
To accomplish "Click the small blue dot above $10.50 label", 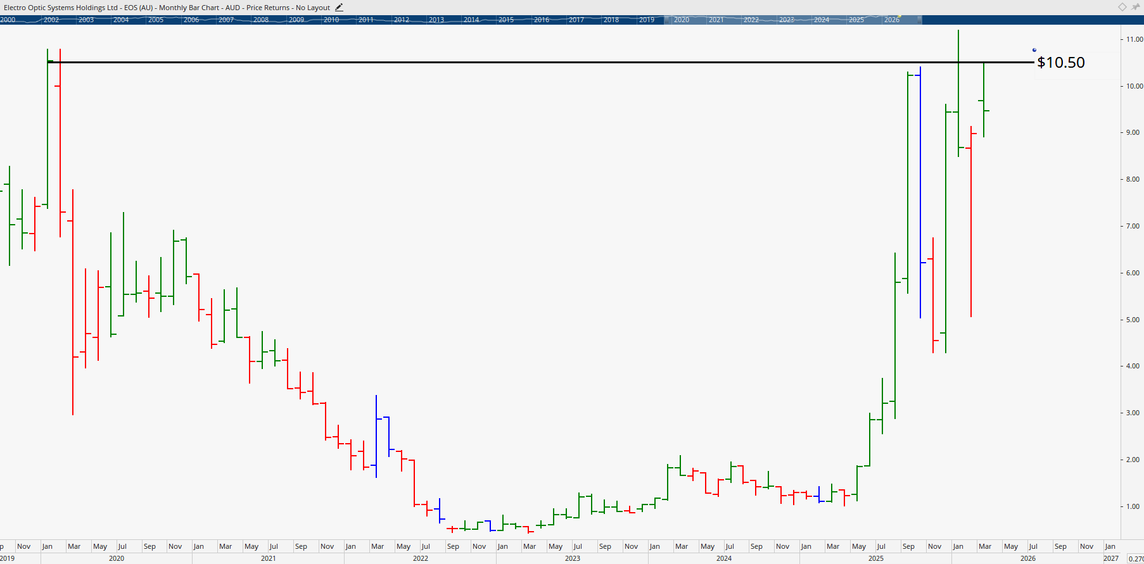I will 1034,50.
